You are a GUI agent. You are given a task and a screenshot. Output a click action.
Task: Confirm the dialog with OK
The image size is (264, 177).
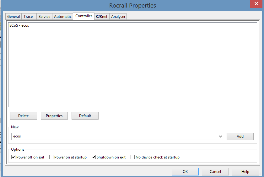tap(185, 172)
